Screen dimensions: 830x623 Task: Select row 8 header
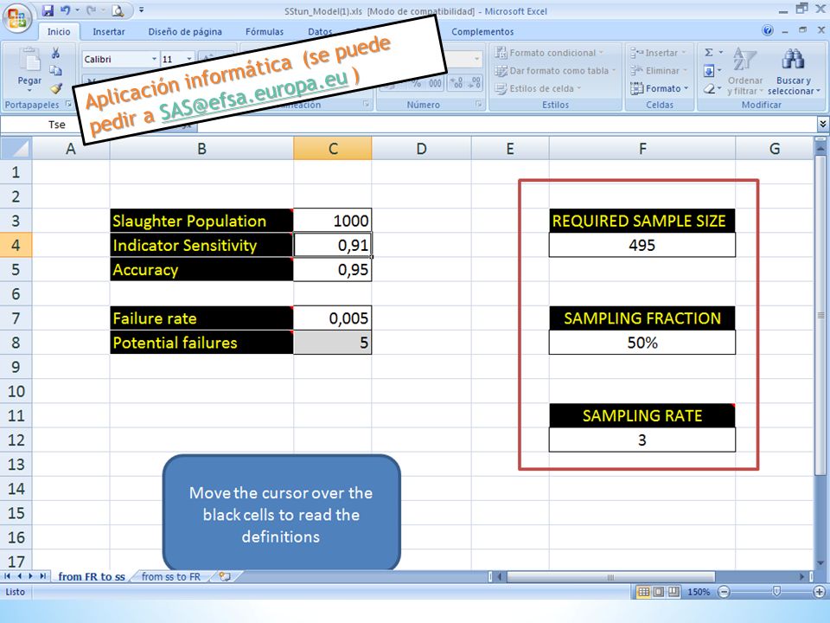click(16, 343)
